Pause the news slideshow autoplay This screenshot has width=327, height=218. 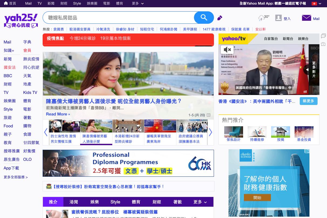point(209,115)
